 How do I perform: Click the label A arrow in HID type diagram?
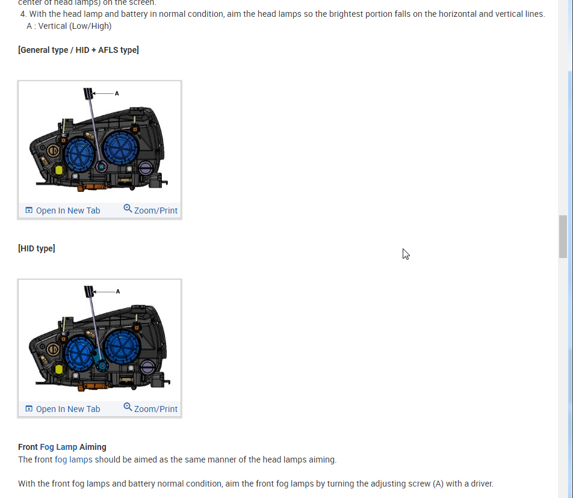(x=105, y=291)
